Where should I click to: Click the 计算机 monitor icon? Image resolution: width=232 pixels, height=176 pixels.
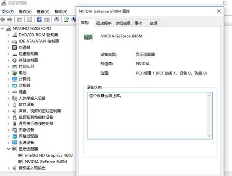pos(15,79)
